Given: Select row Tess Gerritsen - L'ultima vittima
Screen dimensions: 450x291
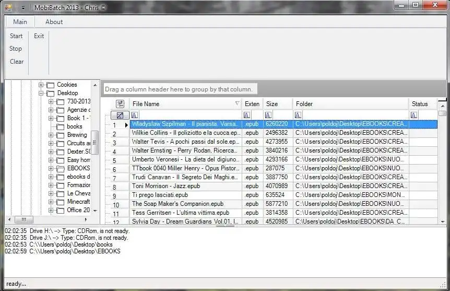Looking at the screenshot, I should tap(283, 213).
